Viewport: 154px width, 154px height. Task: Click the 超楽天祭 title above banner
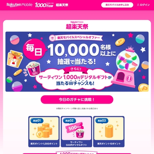click(77, 25)
